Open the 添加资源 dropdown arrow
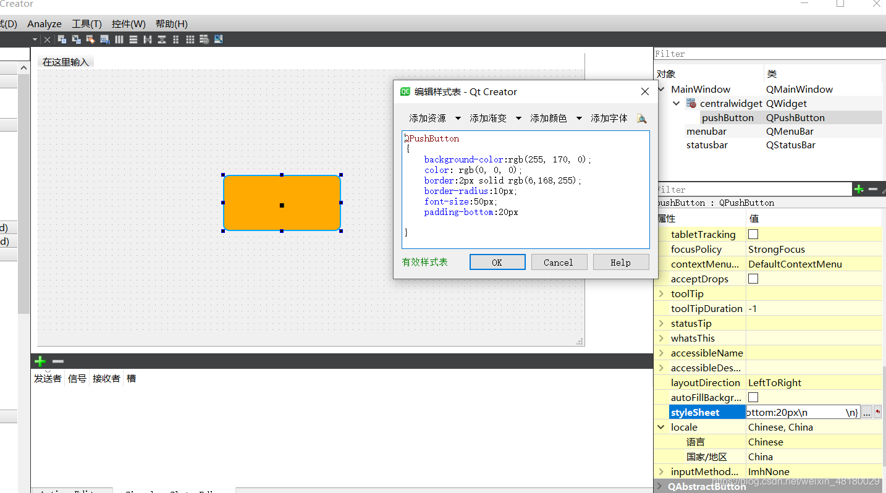The image size is (886, 493). [458, 118]
